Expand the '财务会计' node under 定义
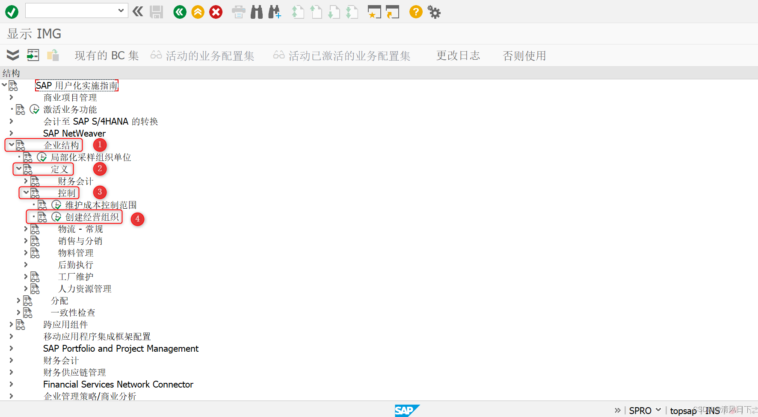The image size is (758, 417). point(26,181)
